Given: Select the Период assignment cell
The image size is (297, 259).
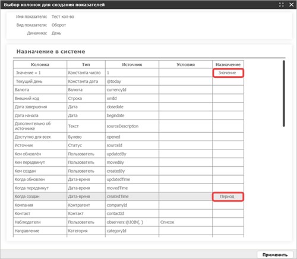Looking at the screenshot, I should (x=228, y=196).
